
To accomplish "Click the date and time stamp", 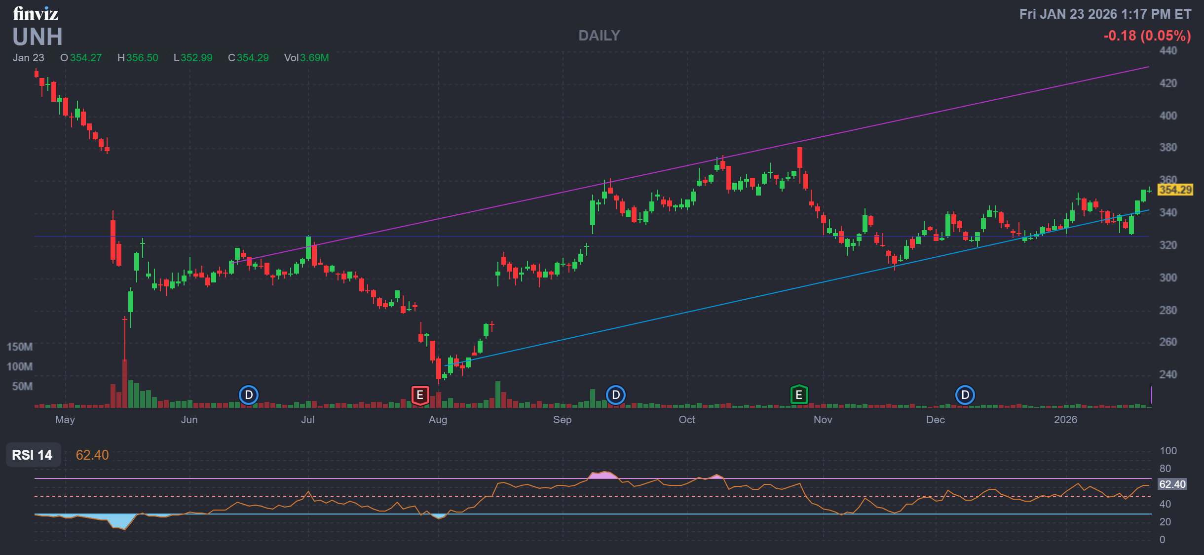I will click(1105, 14).
